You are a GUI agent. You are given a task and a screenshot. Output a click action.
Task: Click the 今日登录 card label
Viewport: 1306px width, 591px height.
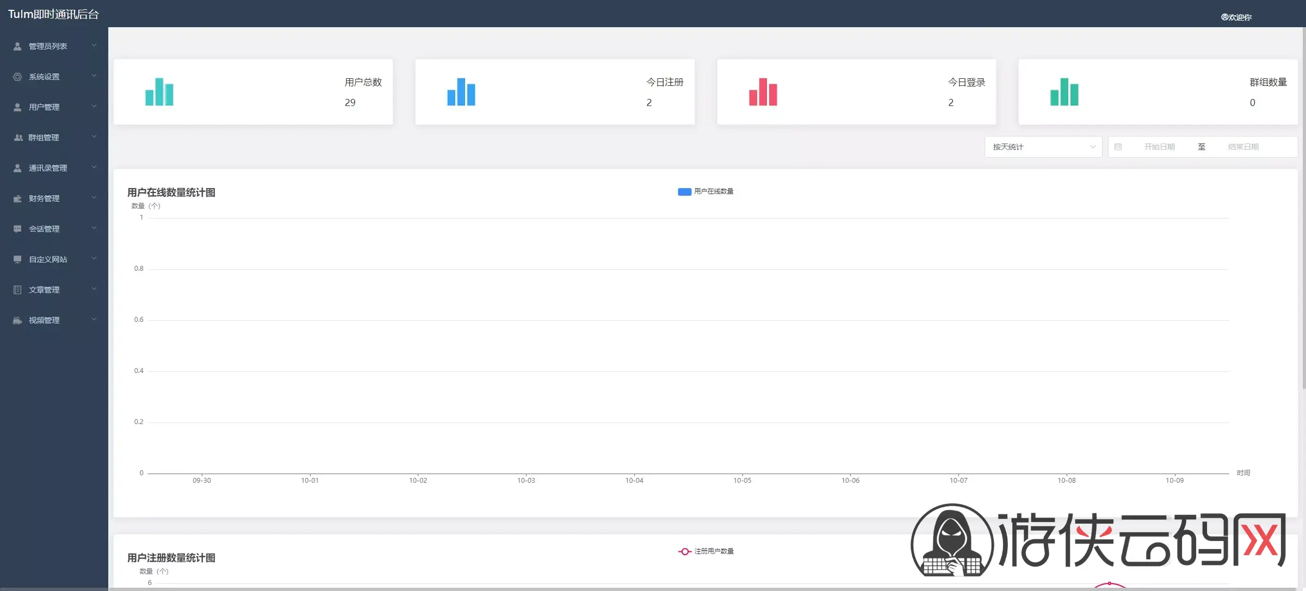(x=967, y=82)
